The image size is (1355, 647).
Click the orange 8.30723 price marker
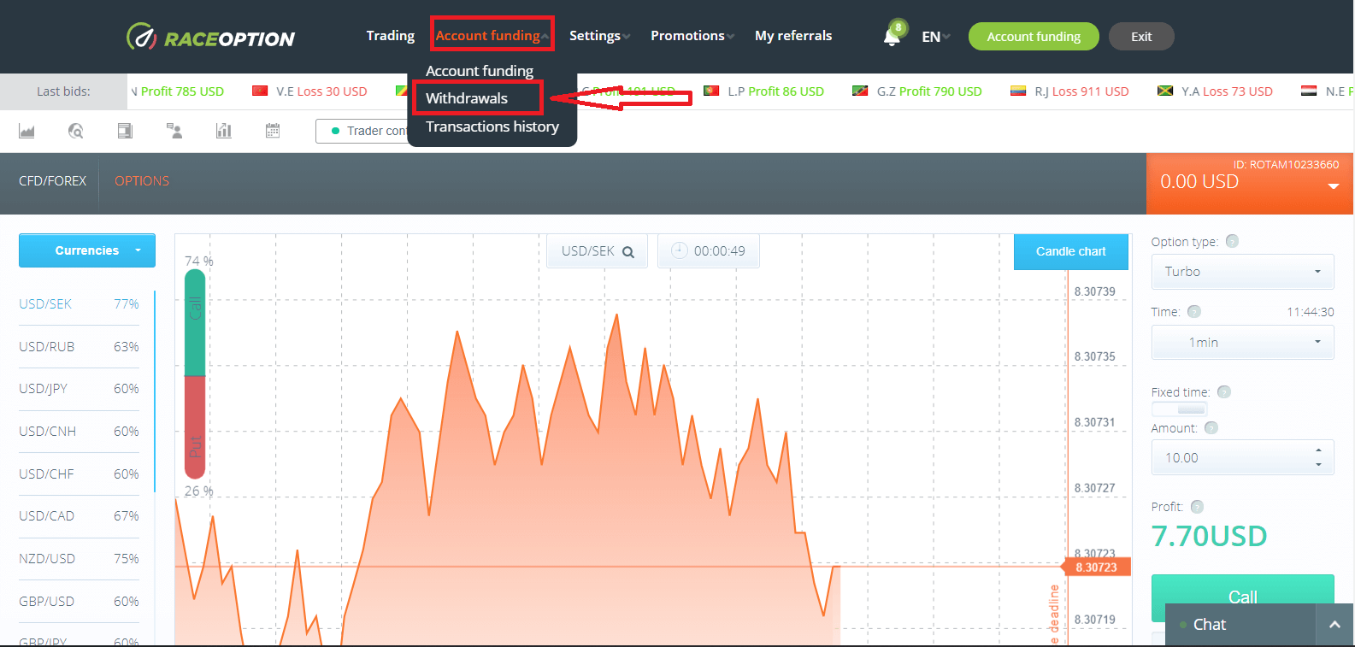1096,568
